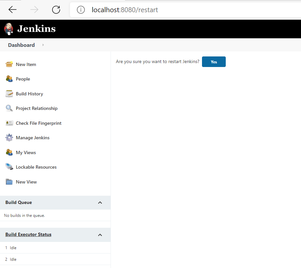Viewport: 301px width, 268px height.
Task: Open the Dashboard breadcrumb item
Action: pyautogui.click(x=21, y=45)
